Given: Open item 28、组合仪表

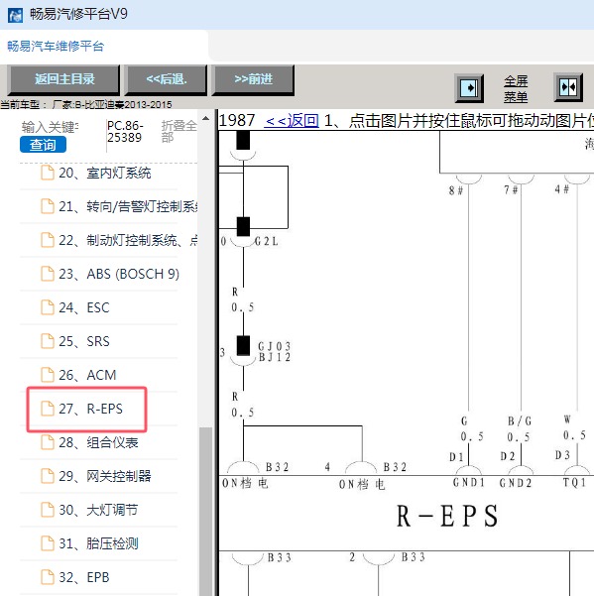Looking at the screenshot, I should point(98,443).
